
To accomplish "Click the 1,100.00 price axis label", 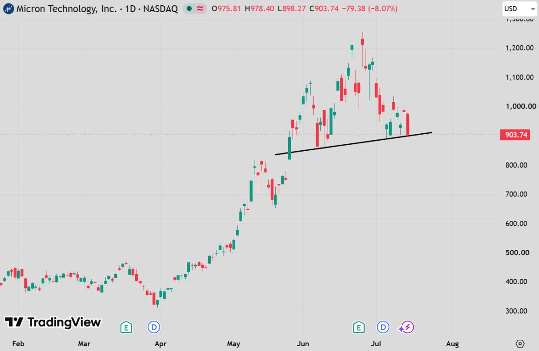I will coord(519,77).
